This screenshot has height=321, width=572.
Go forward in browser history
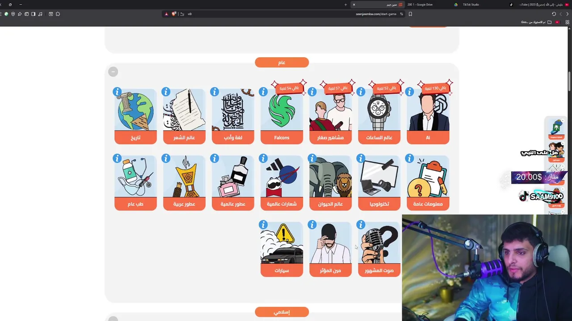pos(560,14)
